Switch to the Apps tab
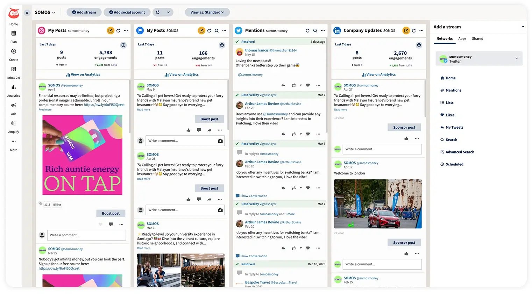532x294 pixels. tap(462, 39)
